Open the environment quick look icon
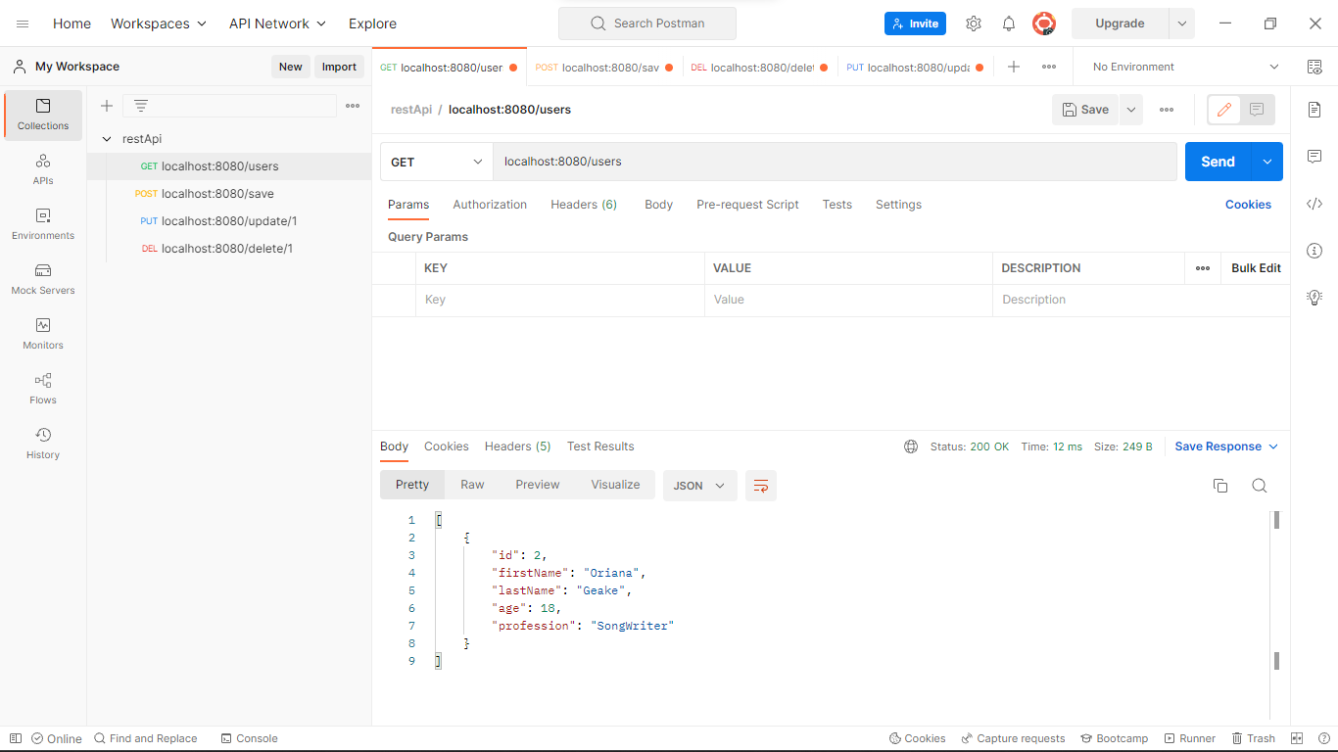This screenshot has height=752, width=1338. pos(1314,67)
